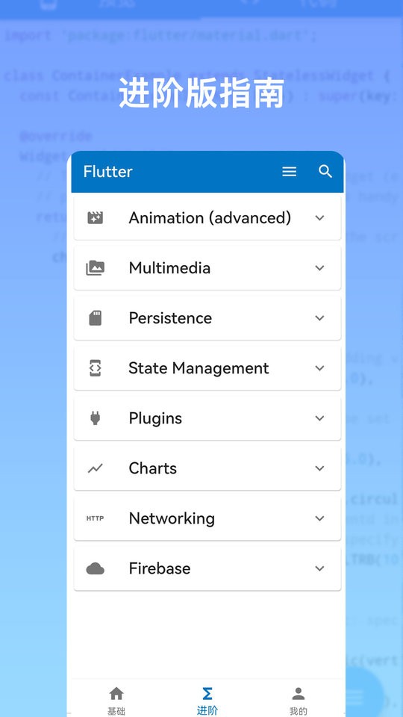403x717 pixels.
Task: Tap the Charts trend line icon
Action: [x=95, y=468]
